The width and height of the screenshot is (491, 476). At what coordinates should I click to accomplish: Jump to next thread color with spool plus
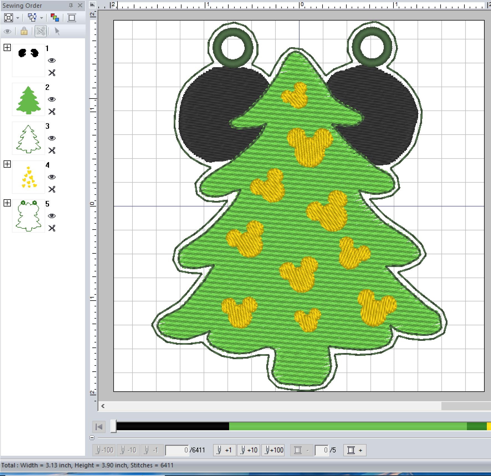pos(355,450)
